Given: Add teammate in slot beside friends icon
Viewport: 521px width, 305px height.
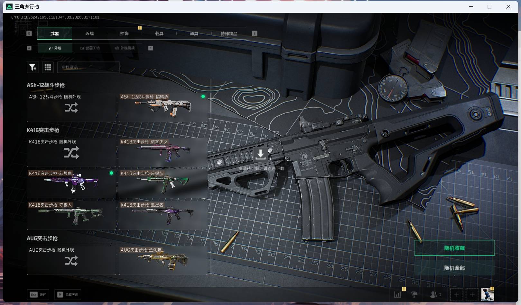Looking at the screenshot, I should point(456,294).
